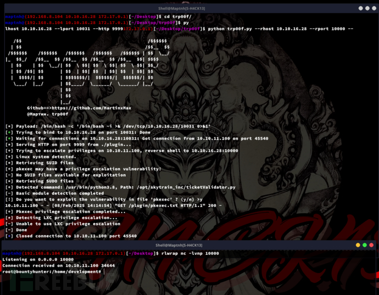This screenshot has width=379, height=295.
Task: Click 'pkexec may have a privilege escalation vulnerability!' line
Action: tap(83, 169)
